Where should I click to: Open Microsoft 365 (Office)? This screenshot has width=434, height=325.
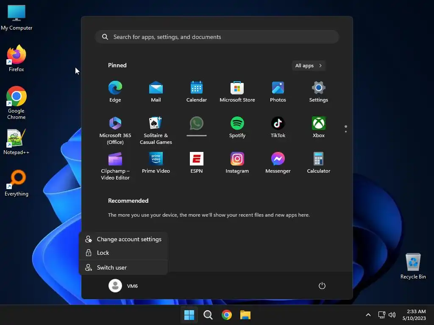click(x=115, y=130)
